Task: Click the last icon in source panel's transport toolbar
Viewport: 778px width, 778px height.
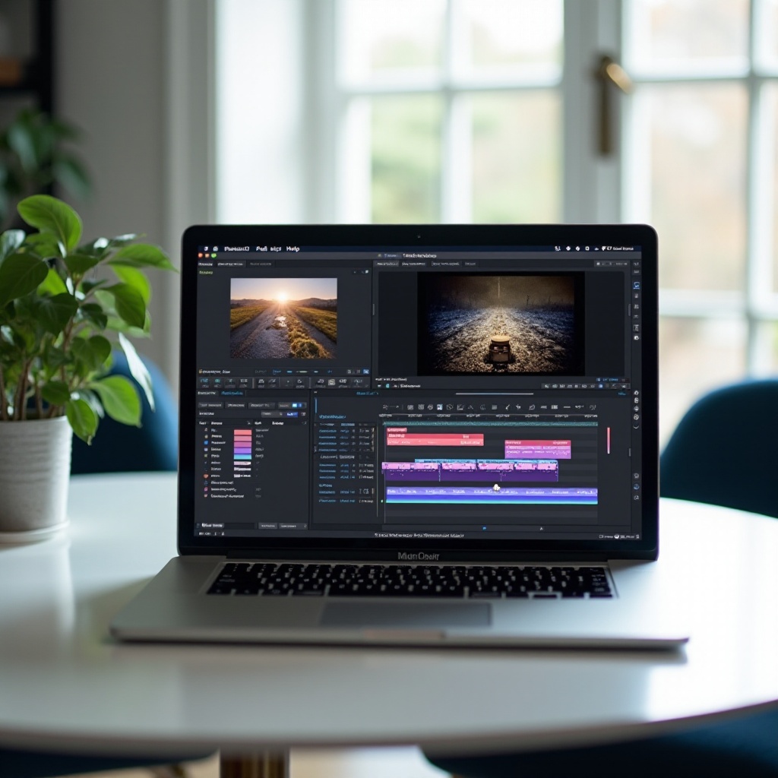Action: point(358,383)
